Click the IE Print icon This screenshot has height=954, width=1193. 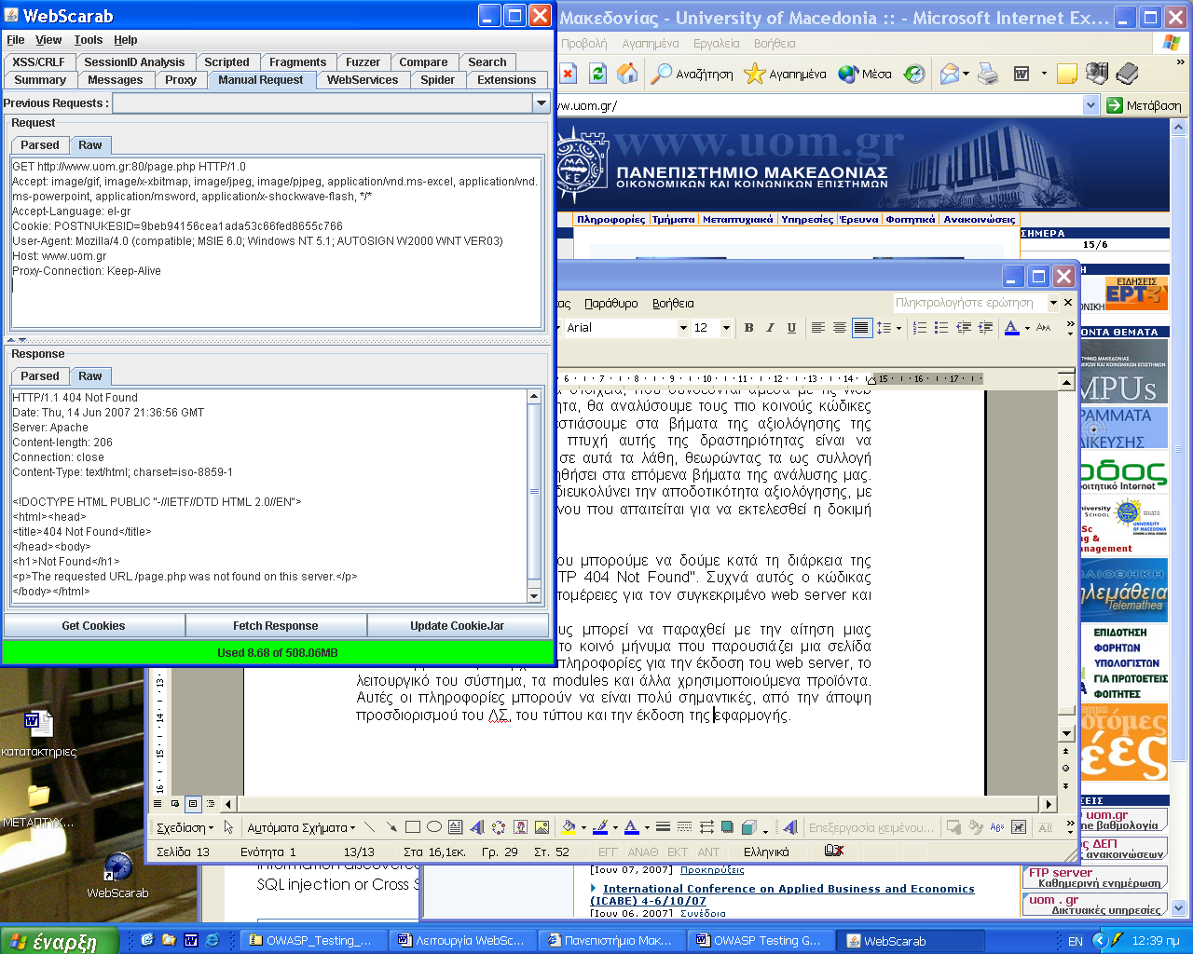[x=988, y=74]
